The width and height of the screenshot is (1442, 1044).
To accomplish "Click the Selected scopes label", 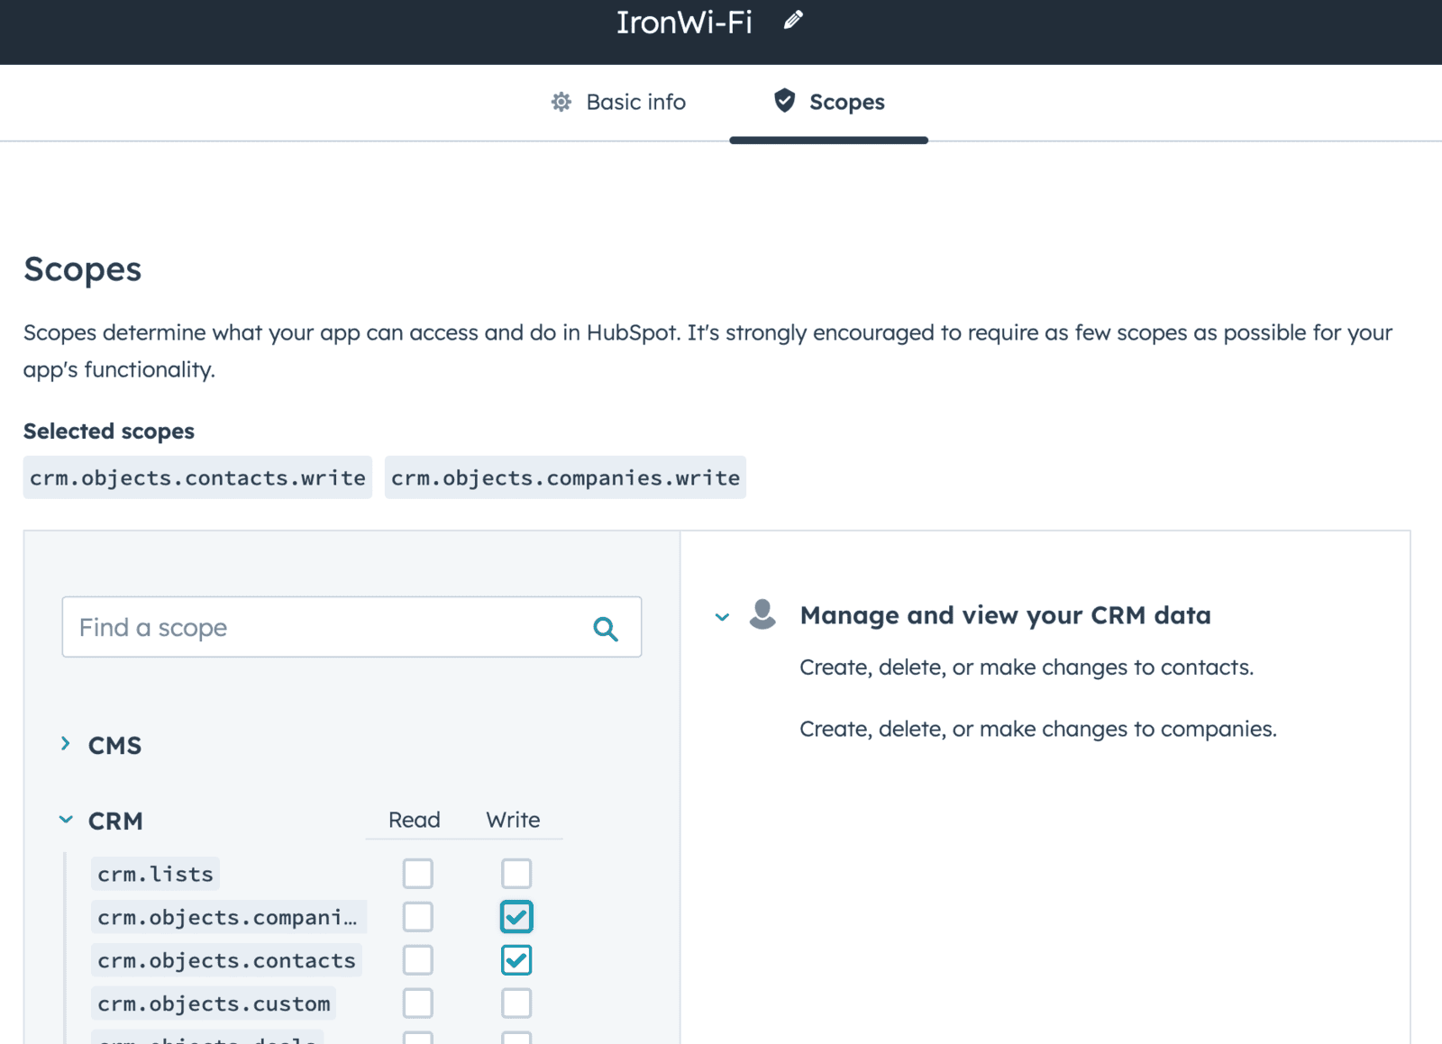I will [x=109, y=431].
